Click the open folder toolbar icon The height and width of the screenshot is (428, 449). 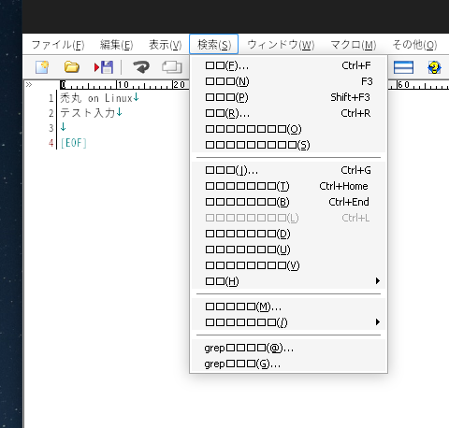(x=71, y=67)
